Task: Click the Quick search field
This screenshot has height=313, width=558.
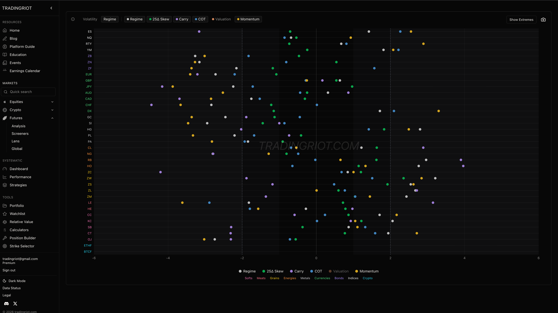Action: point(28,92)
